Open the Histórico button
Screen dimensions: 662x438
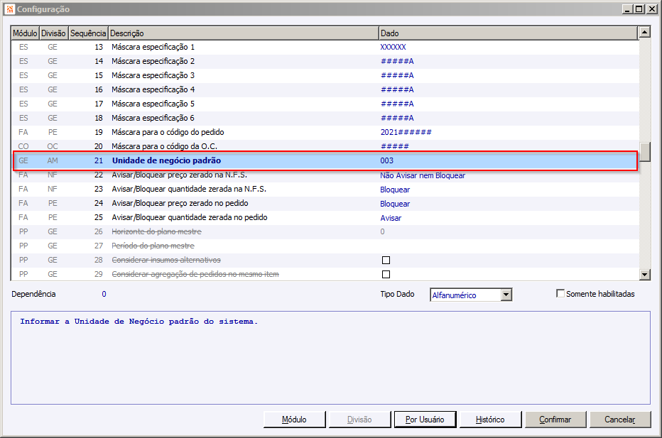490,420
